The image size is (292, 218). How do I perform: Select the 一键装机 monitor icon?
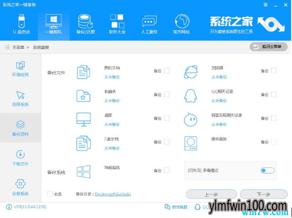coord(53,21)
